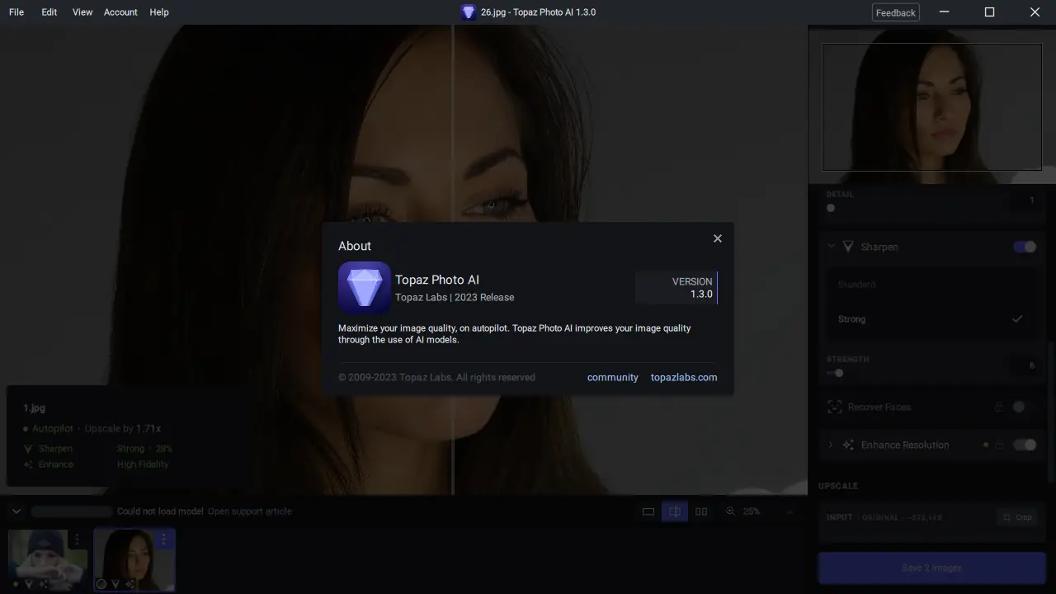Open the File menu
Image resolution: width=1056 pixels, height=594 pixels.
(x=16, y=12)
